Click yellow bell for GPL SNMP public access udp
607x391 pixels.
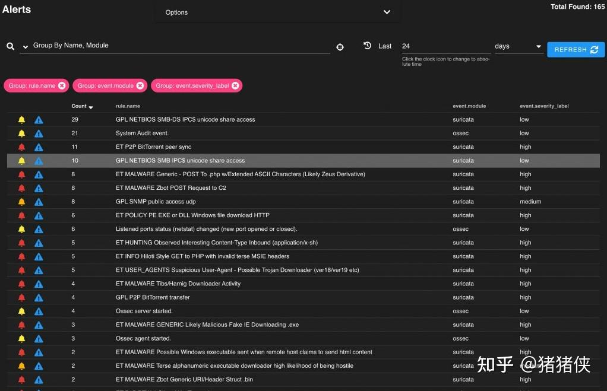coord(21,202)
